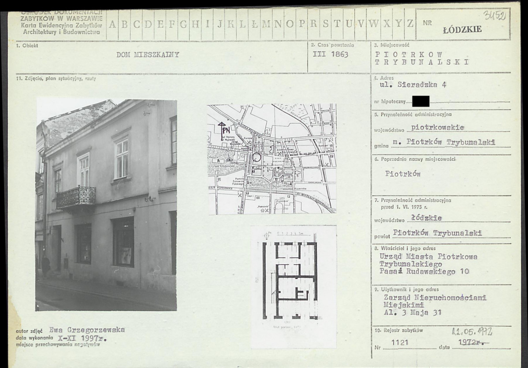Click letter "Z" in the alphabet index
The height and width of the screenshot is (368, 528).
pyautogui.click(x=410, y=23)
